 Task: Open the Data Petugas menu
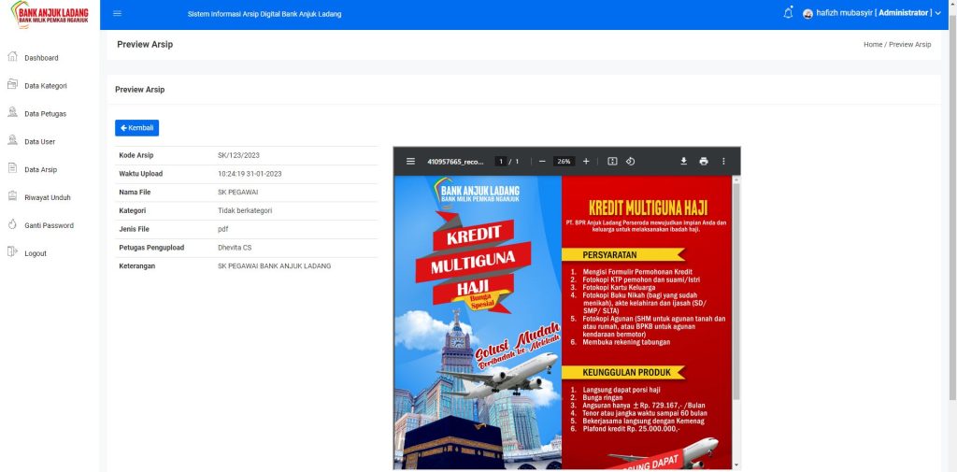click(45, 114)
